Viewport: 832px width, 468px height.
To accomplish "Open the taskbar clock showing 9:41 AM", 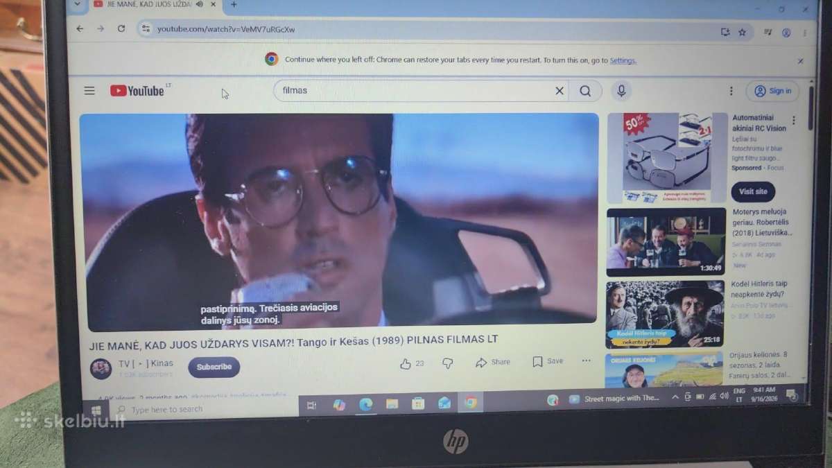I will click(765, 395).
